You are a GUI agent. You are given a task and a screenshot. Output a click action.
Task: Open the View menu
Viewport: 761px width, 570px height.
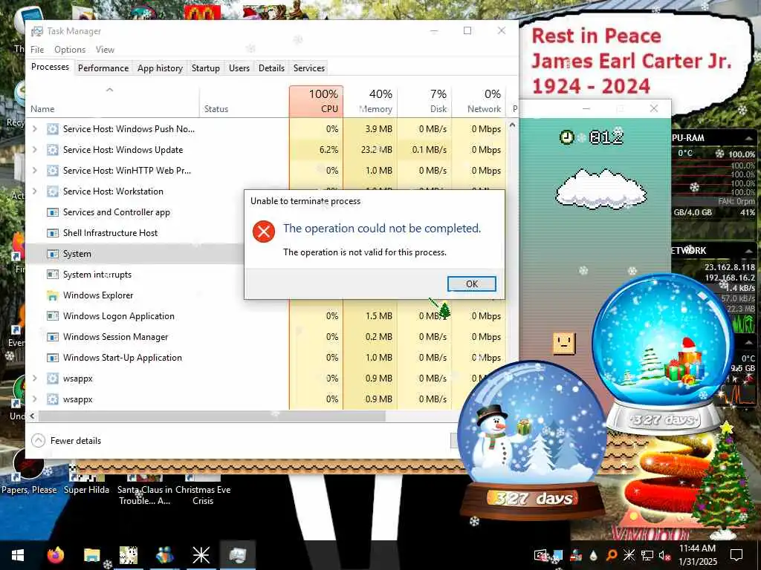(105, 50)
